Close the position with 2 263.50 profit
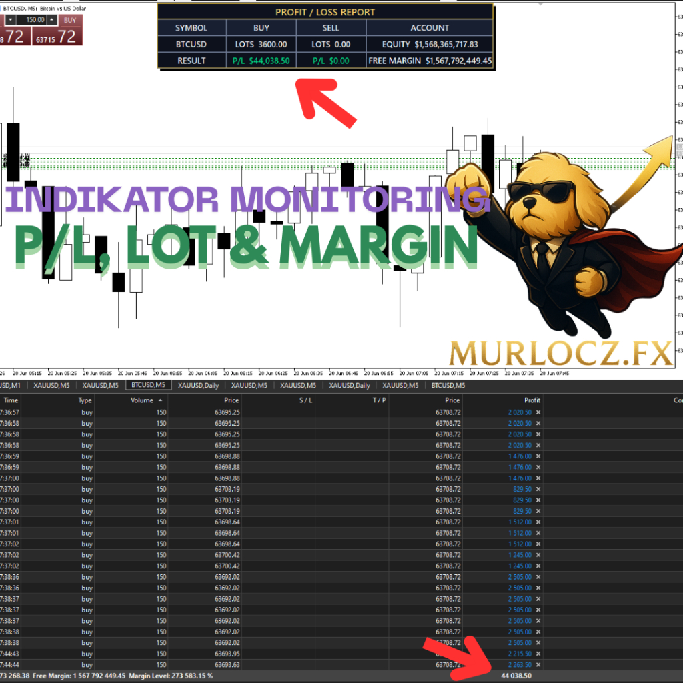 tap(538, 664)
